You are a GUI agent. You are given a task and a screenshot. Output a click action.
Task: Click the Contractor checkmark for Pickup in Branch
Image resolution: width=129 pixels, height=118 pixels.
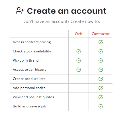[x=101, y=60]
